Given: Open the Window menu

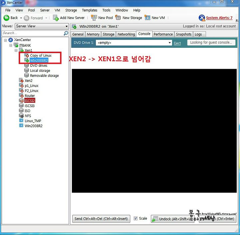Looking at the screenshot, I should [122, 10].
